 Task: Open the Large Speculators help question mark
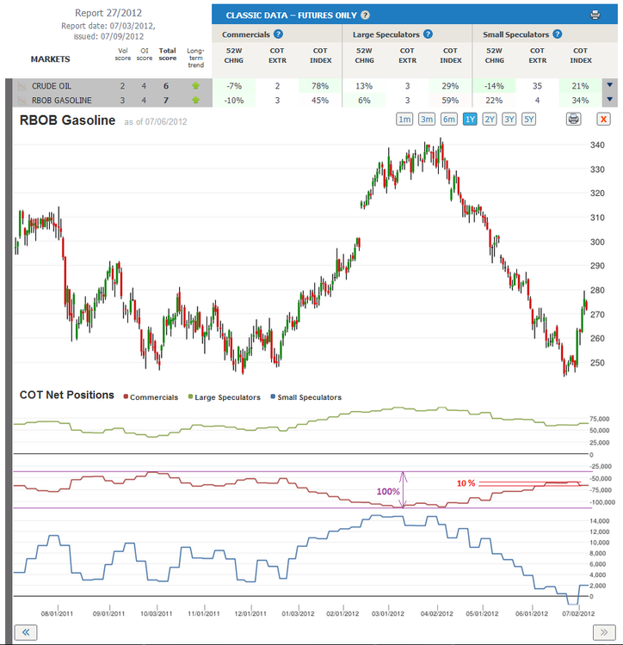(x=428, y=34)
